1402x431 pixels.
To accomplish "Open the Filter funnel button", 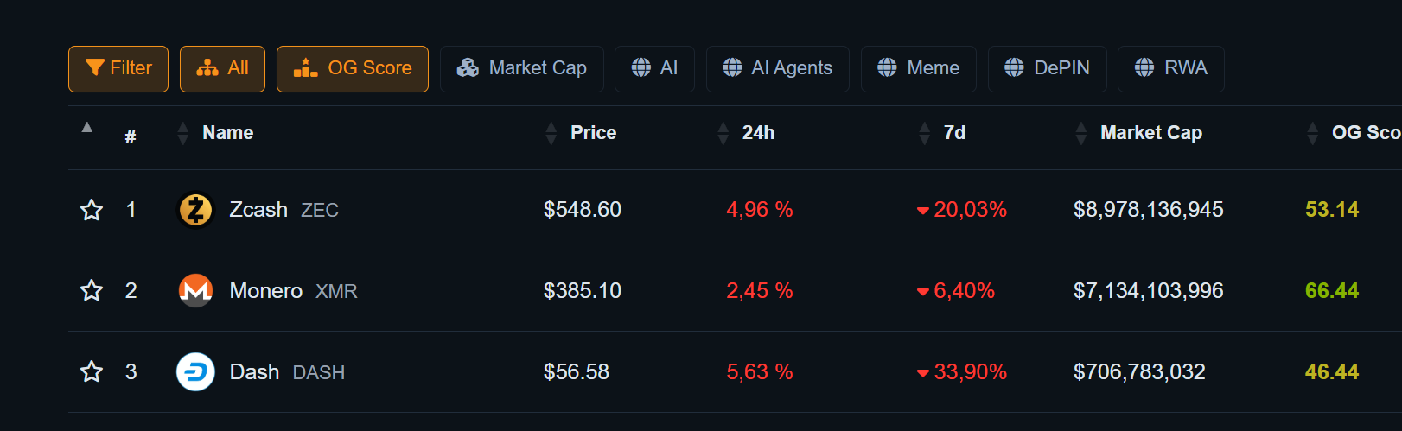I will pos(118,68).
